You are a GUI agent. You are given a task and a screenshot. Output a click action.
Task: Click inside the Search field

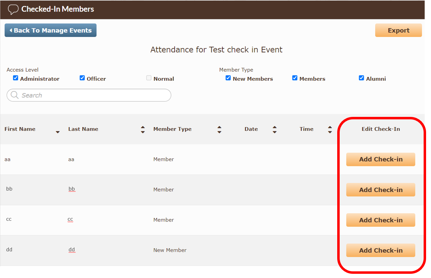88,95
